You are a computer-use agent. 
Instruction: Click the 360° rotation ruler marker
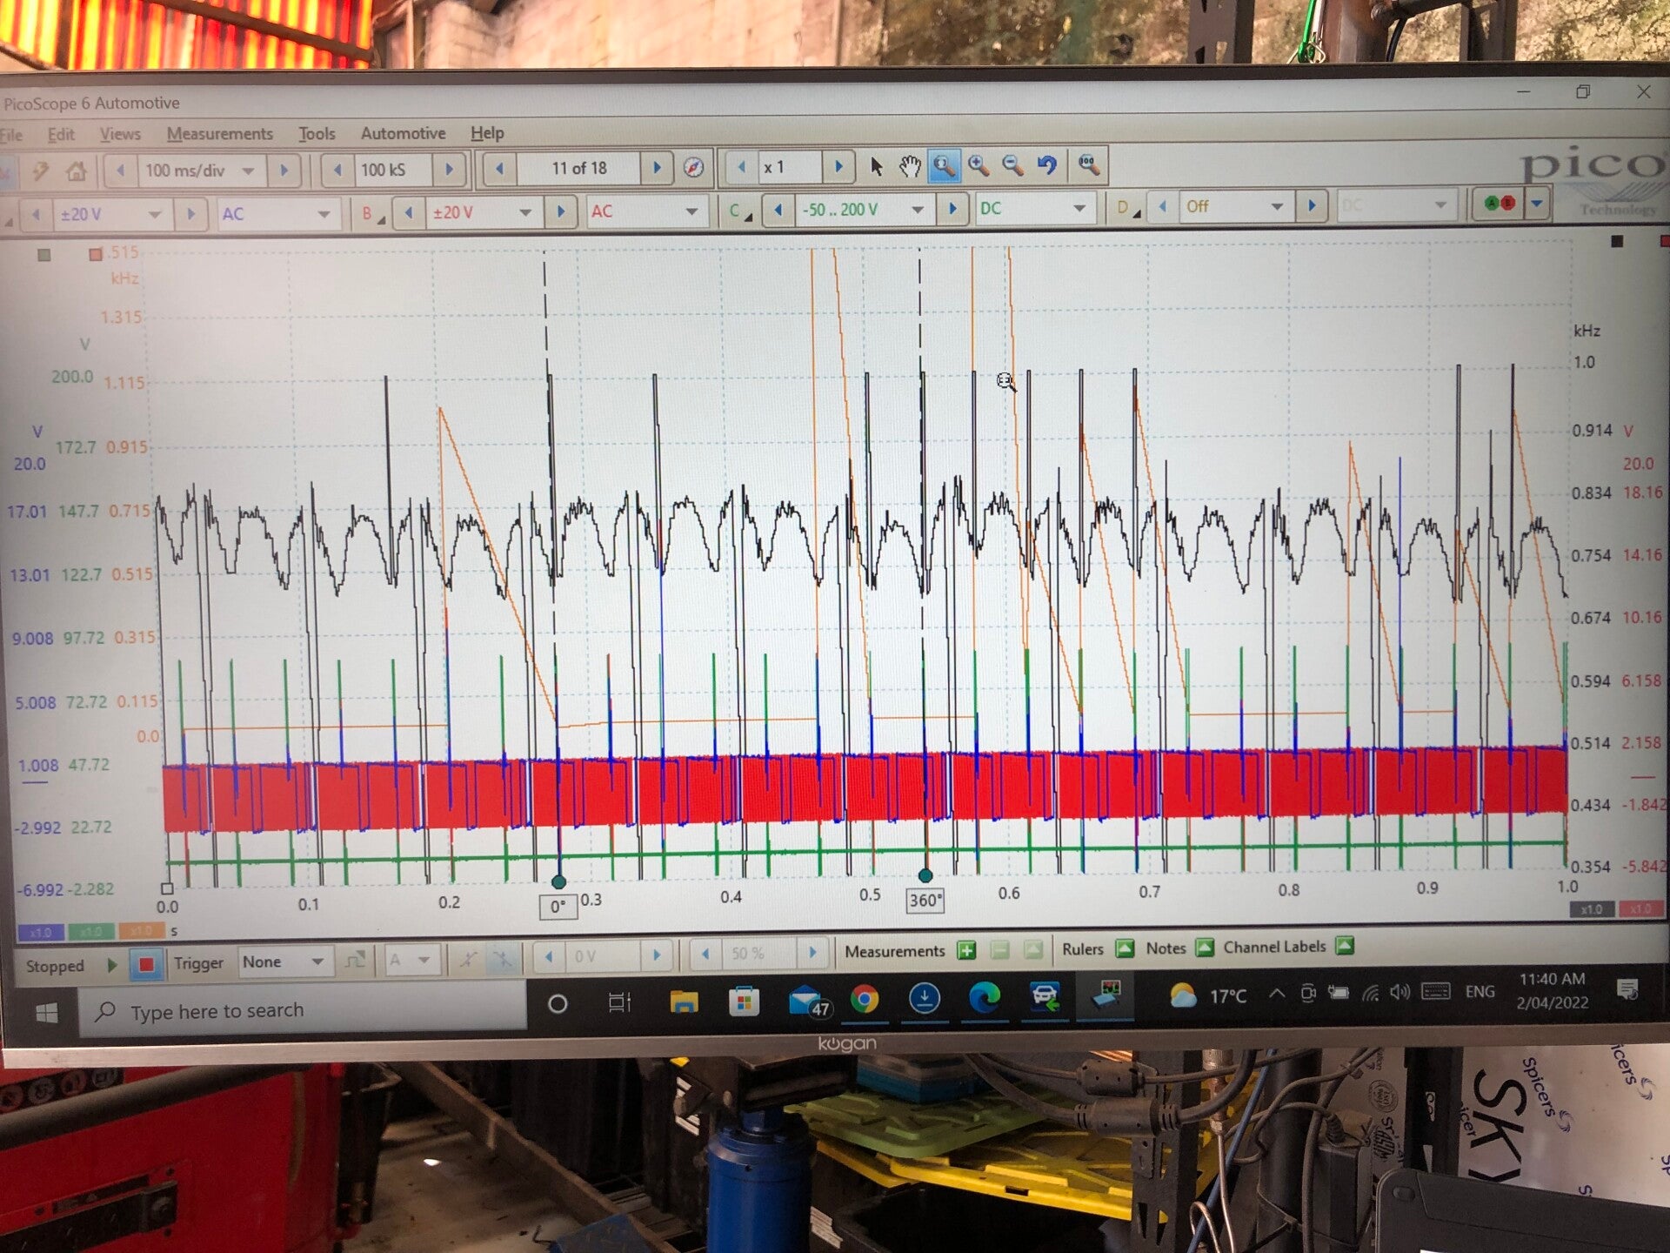pos(925,901)
